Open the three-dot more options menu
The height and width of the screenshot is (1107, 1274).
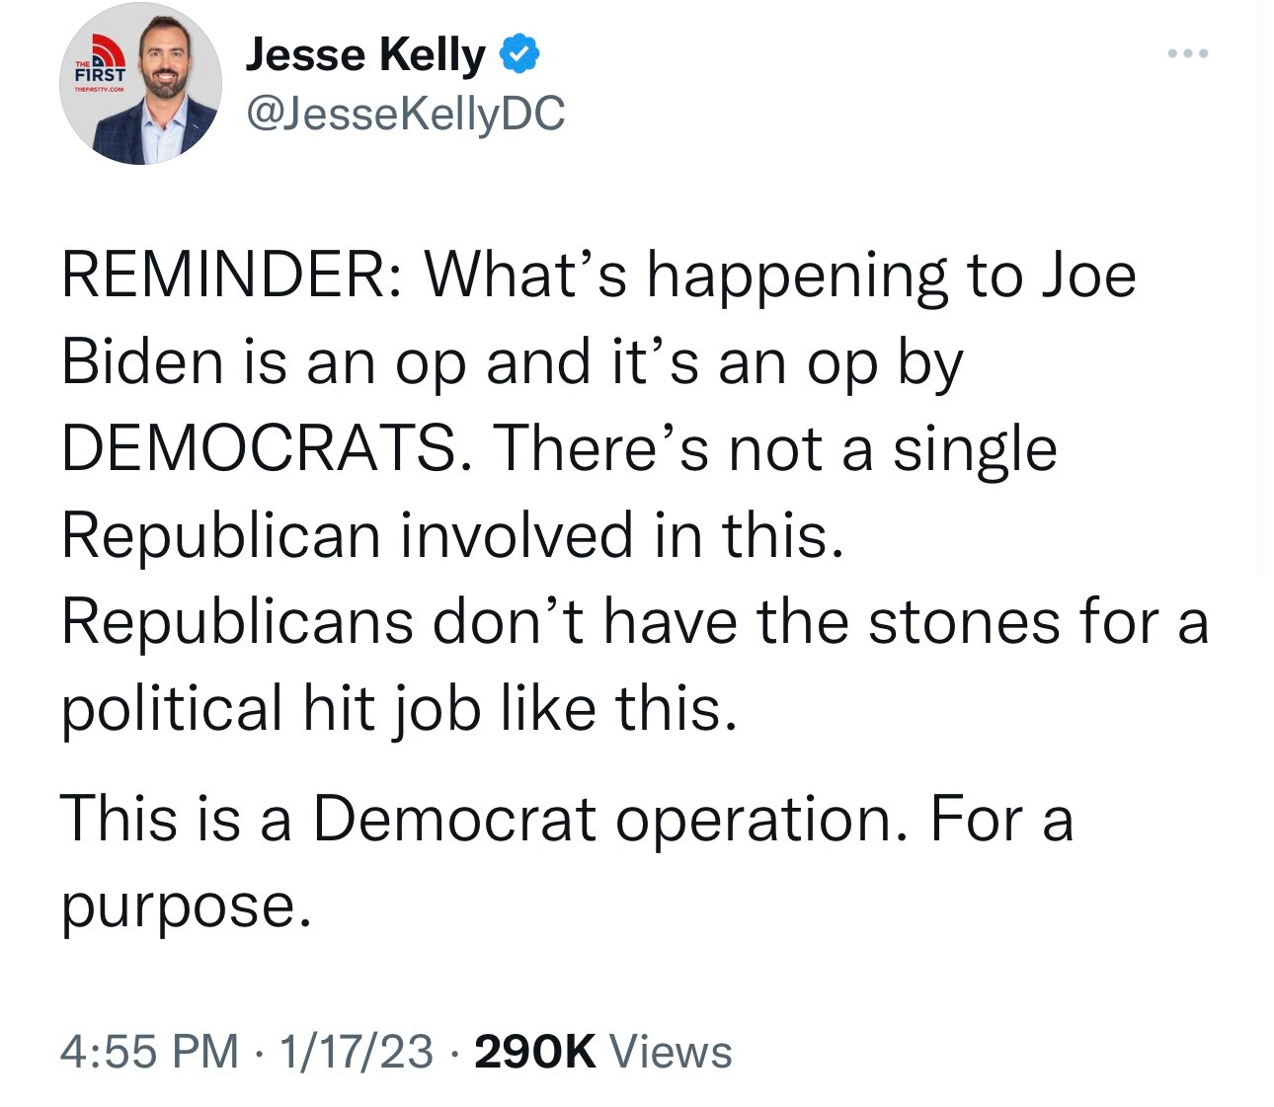coord(1187,53)
